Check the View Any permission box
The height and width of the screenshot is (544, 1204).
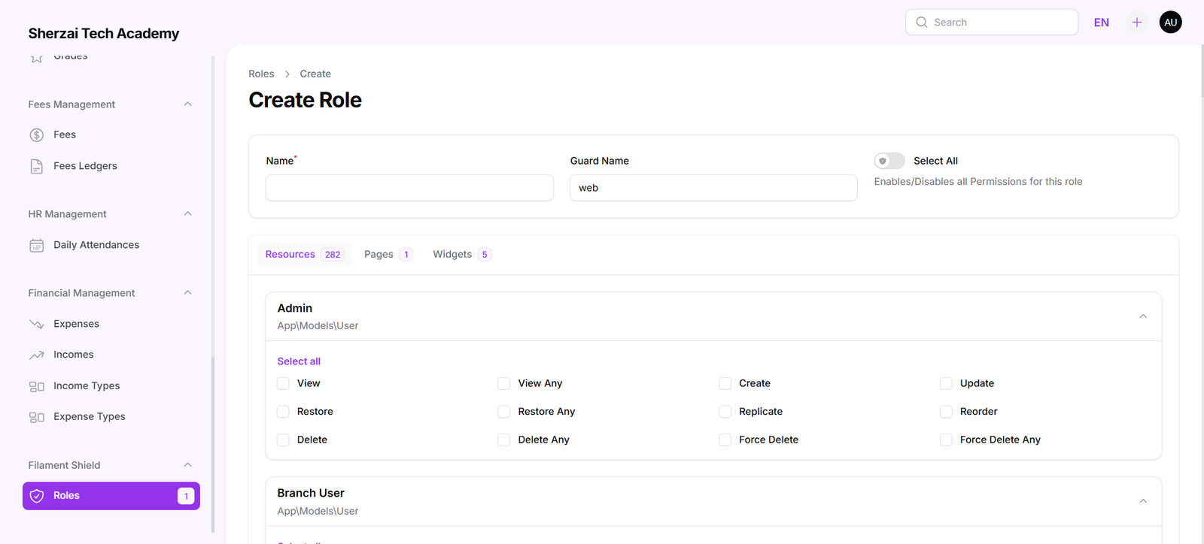coord(504,384)
